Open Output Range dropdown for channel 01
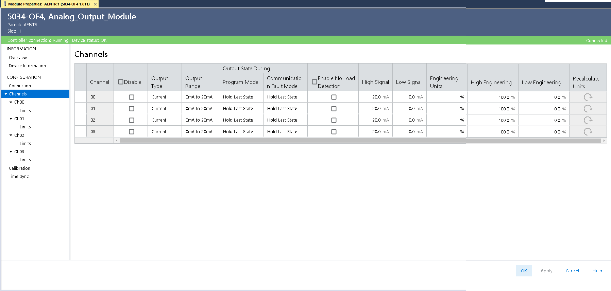The image size is (611, 291). [x=200, y=109]
